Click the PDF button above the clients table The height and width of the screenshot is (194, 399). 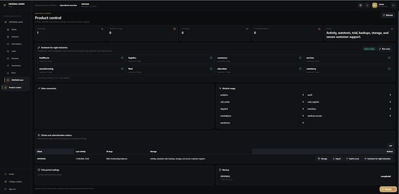tap(390, 146)
